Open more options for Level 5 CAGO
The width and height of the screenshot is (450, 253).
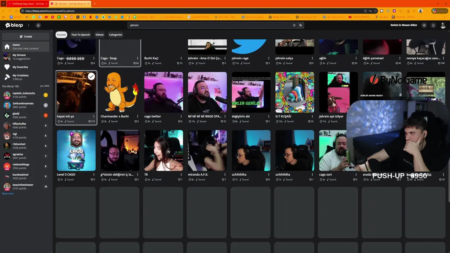click(94, 175)
